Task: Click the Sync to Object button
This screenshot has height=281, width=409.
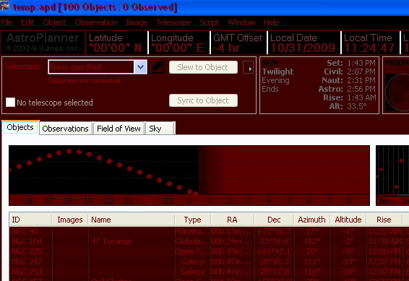Action: pyautogui.click(x=203, y=100)
